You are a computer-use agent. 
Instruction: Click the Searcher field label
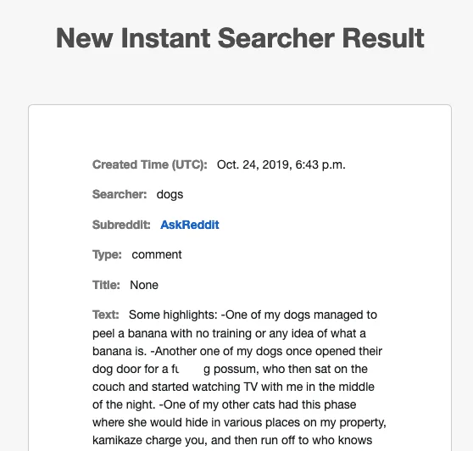(x=120, y=194)
